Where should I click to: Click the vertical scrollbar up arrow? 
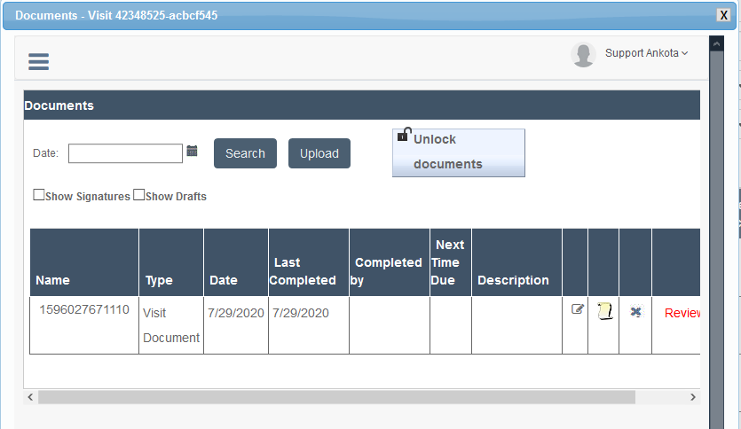tap(716, 44)
